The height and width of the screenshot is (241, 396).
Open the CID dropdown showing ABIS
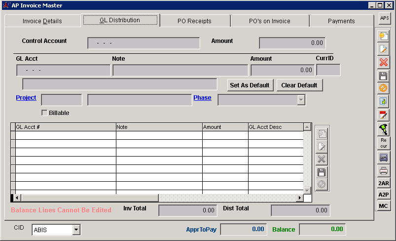pos(76,230)
